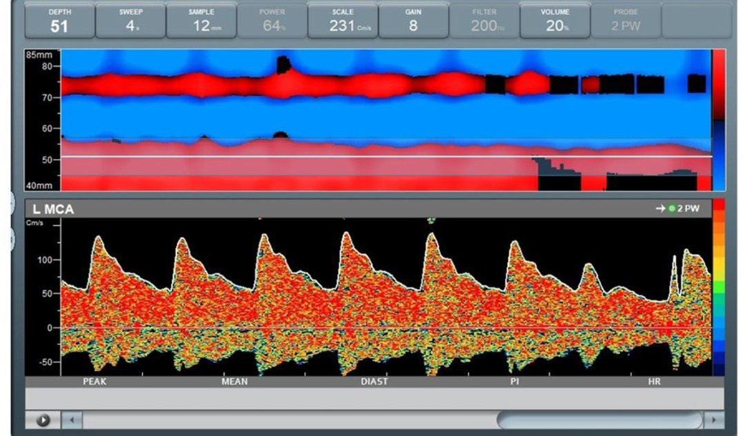
Task: Click the arrow icon next to 2 PW
Action: [660, 208]
